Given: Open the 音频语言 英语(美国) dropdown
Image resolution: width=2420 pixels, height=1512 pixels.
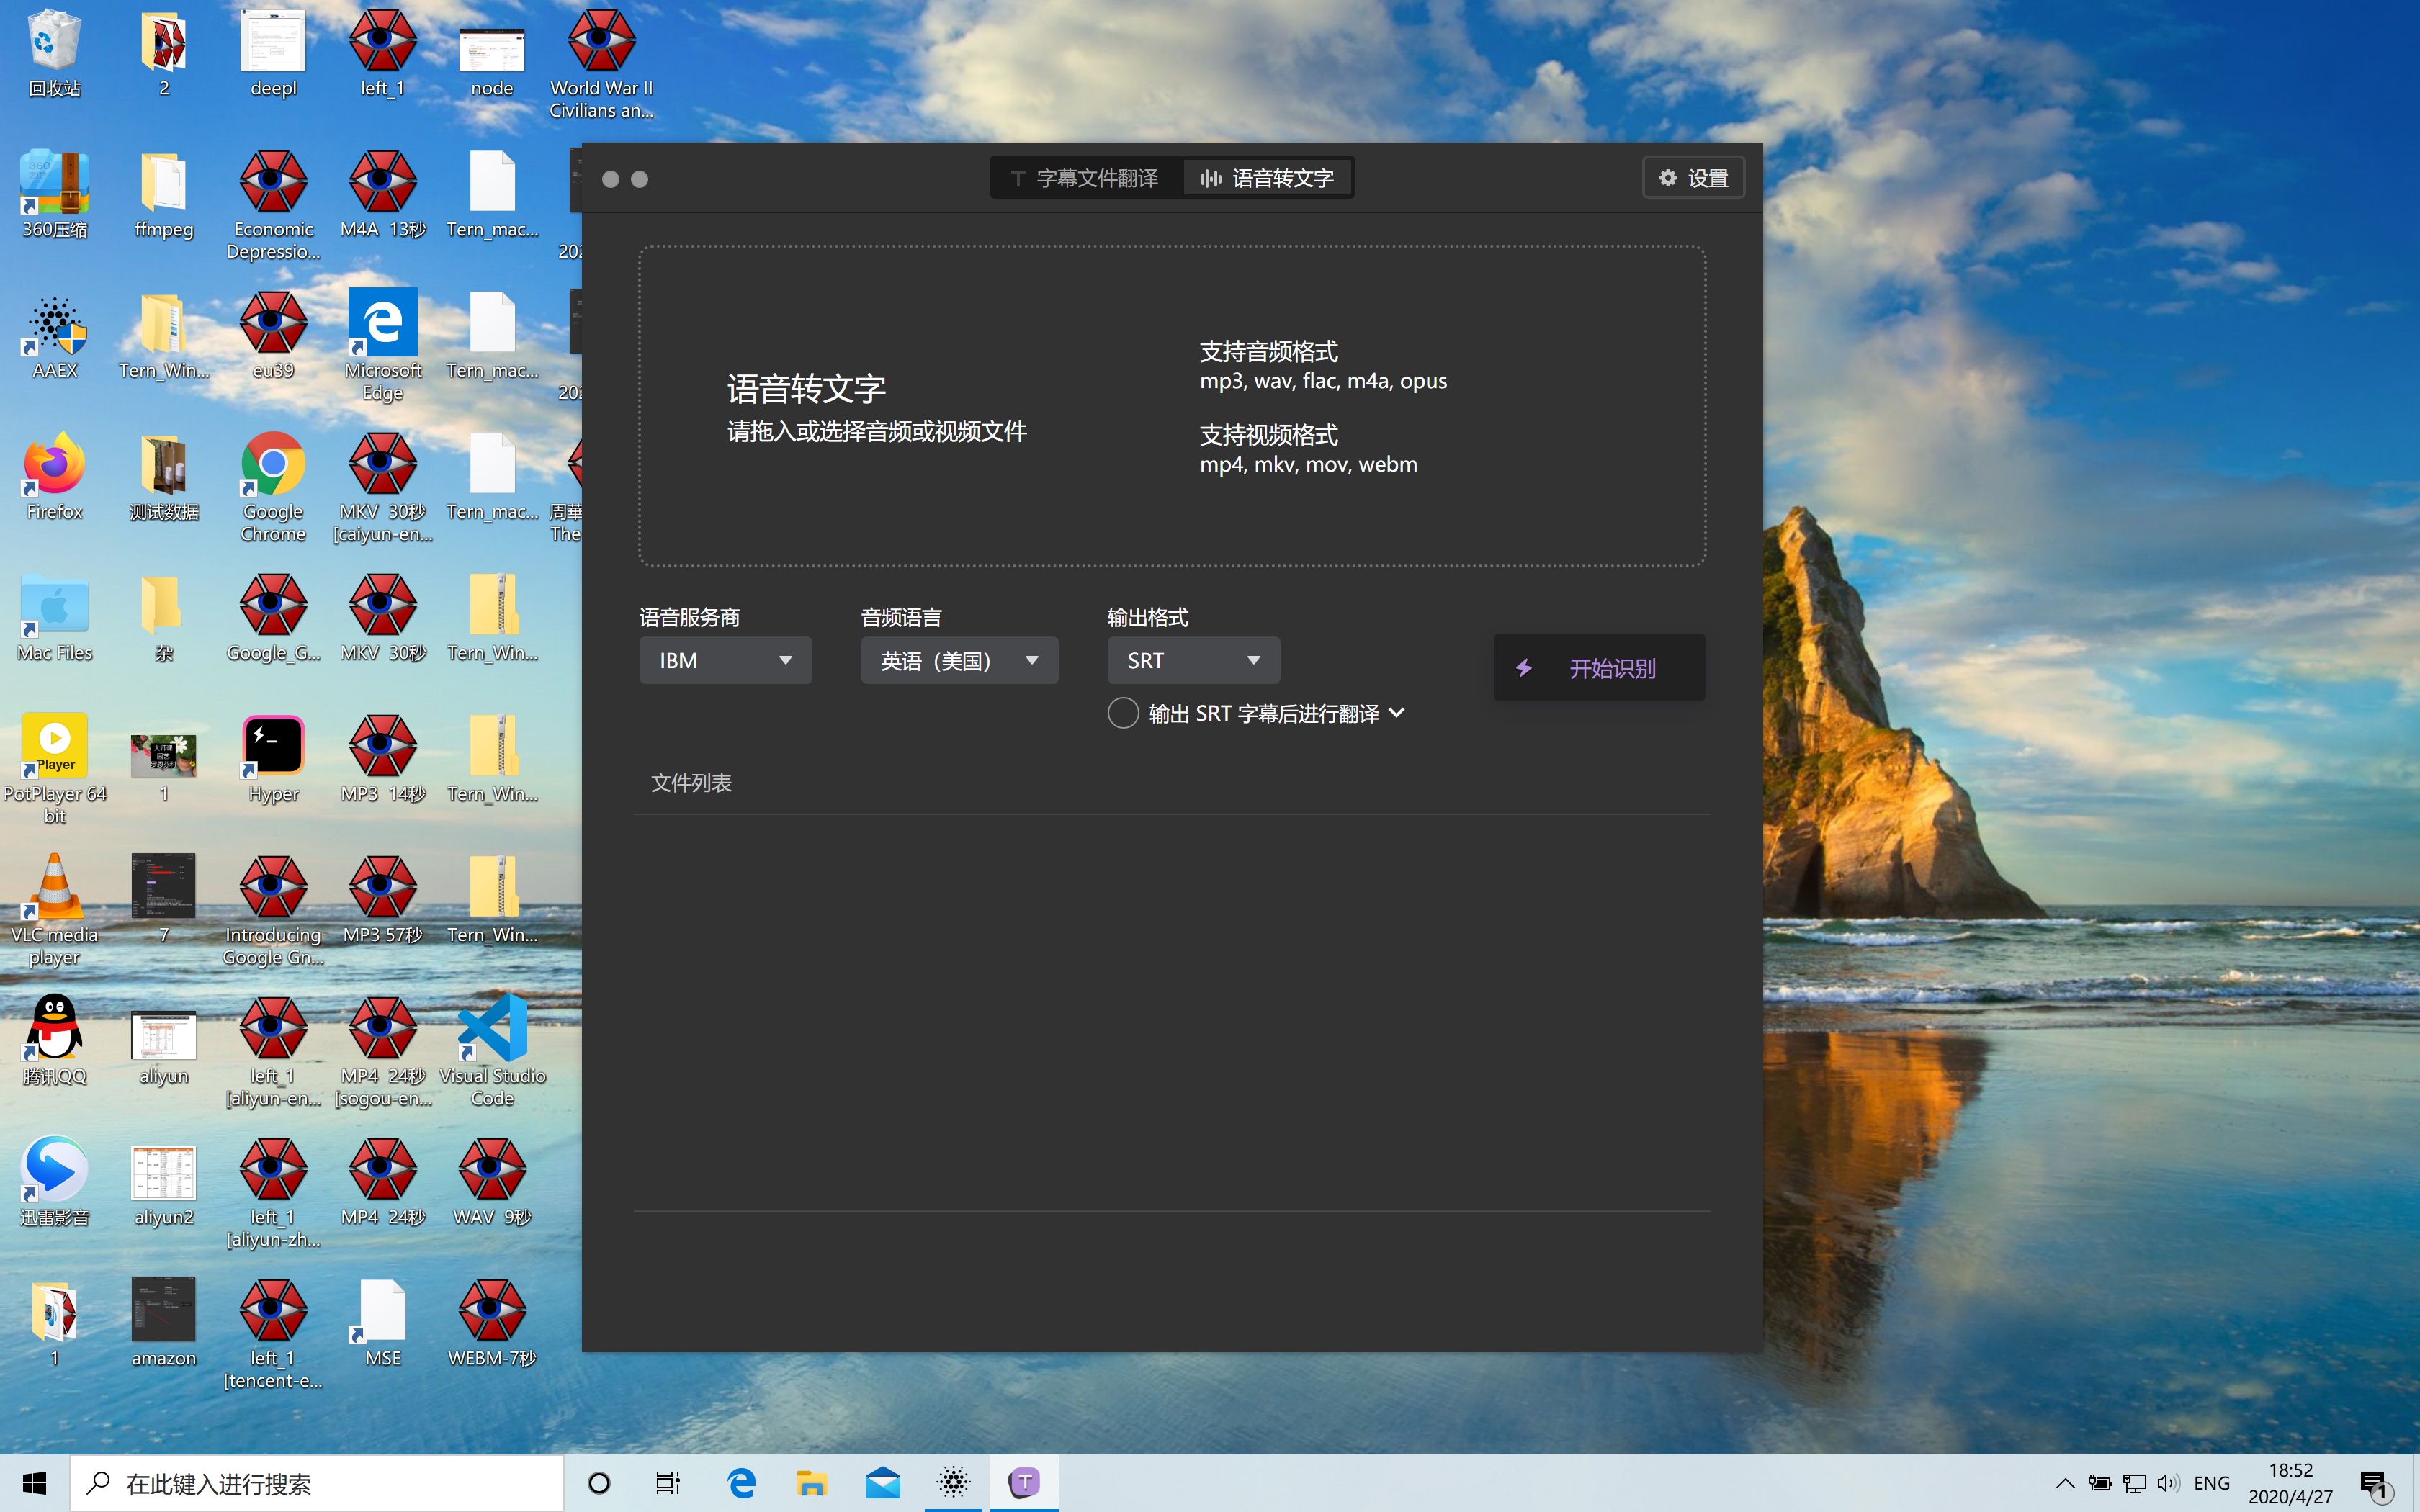Looking at the screenshot, I should click(x=959, y=660).
